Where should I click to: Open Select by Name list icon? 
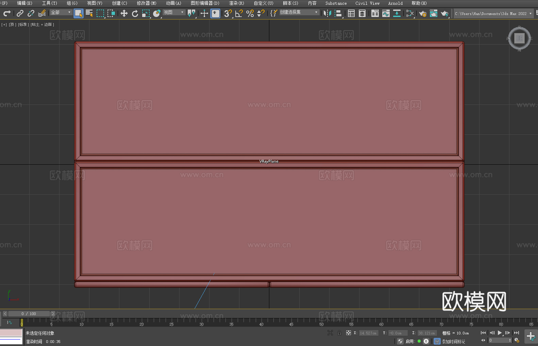point(89,13)
